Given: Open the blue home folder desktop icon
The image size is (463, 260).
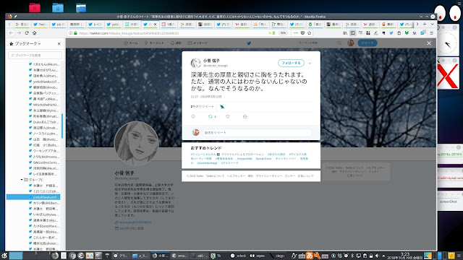Looking at the screenshot, I should click(x=58, y=8).
